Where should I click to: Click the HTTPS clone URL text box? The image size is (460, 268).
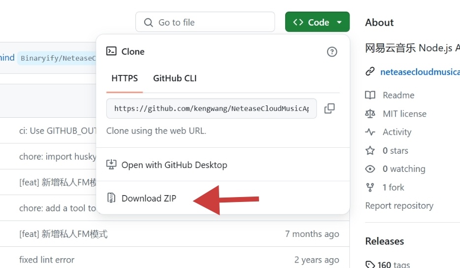click(211, 108)
